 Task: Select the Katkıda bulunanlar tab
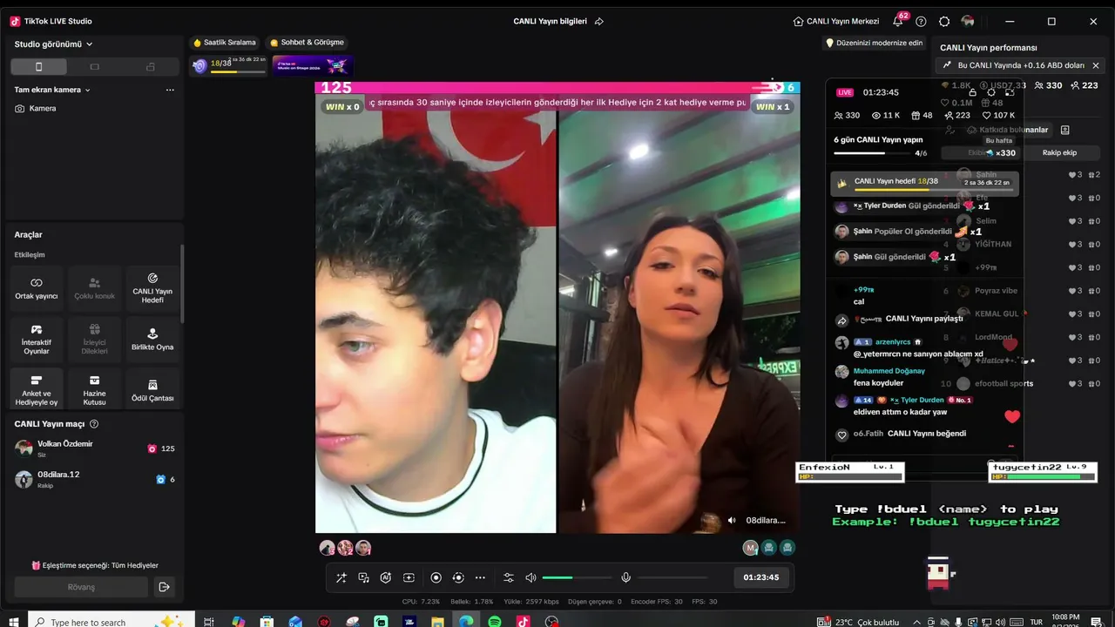[x=1008, y=130]
